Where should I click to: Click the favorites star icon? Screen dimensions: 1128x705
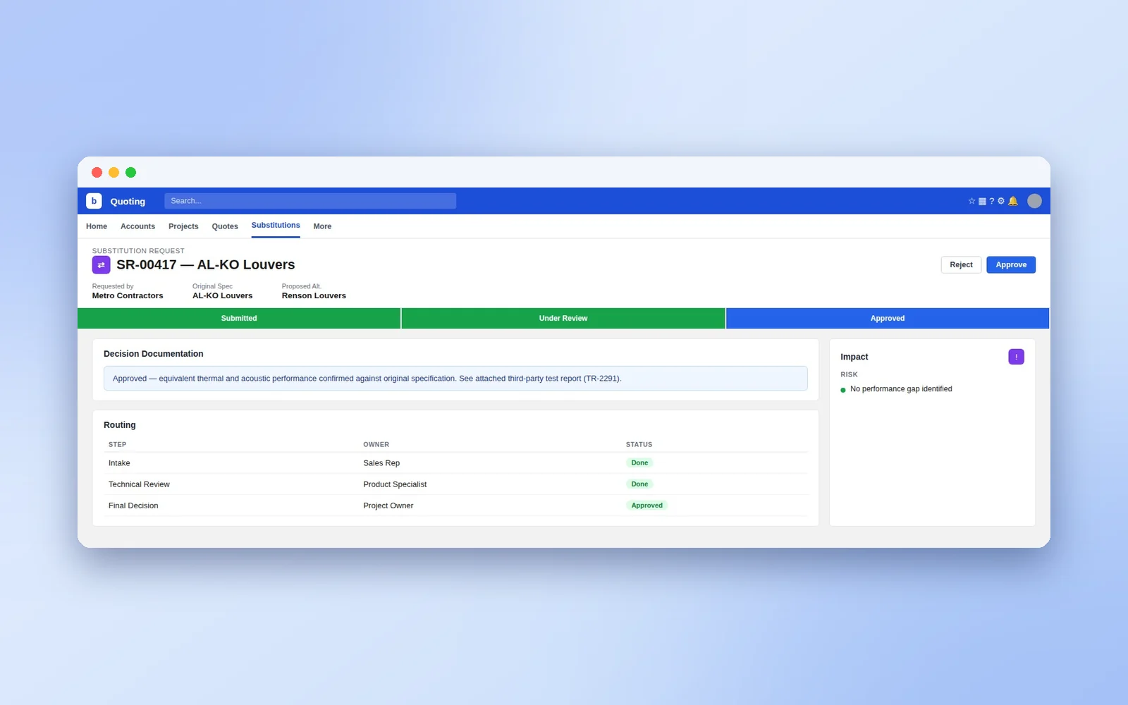(x=971, y=201)
